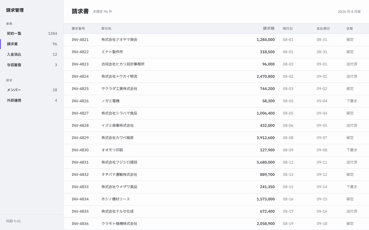Image resolution: width=369 pixels, height=230 pixels.
Task: Select クラモト精機株式会社 row
Action: click(x=216, y=224)
